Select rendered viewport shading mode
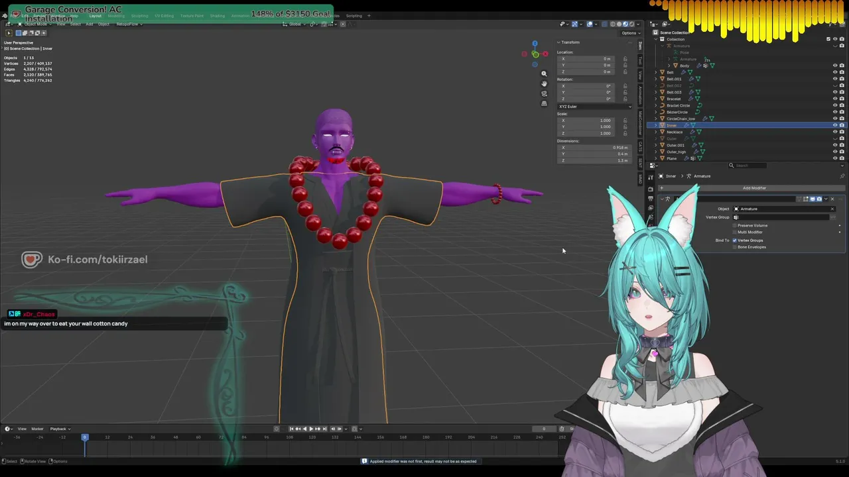The height and width of the screenshot is (477, 849). [x=633, y=25]
